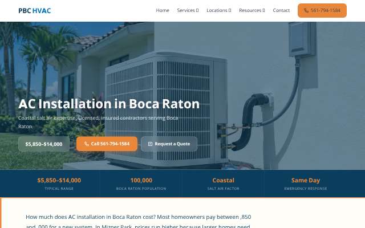Go to the Home menu item
Viewport: 365px width, 228px height.
pos(163,10)
